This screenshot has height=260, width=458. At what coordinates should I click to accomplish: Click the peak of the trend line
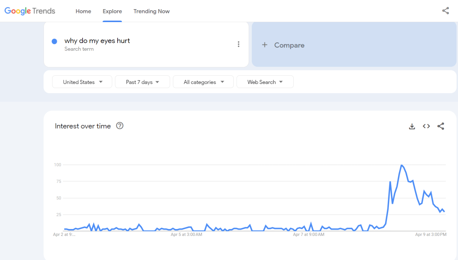[401, 165]
